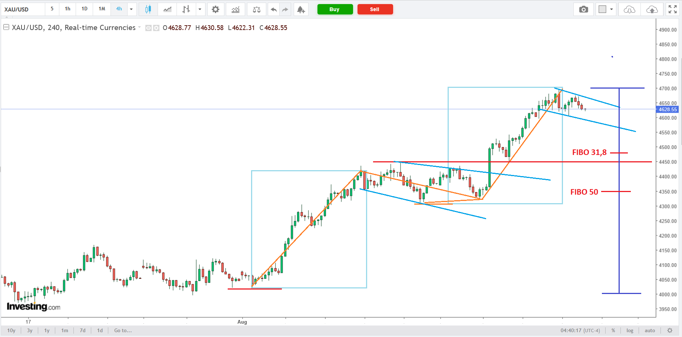Viewport: 682px width, 337px height.
Task: Select the candlestick chart type icon
Action: (148, 9)
